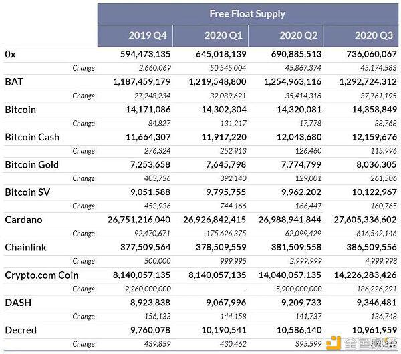Select the Bitcoin row label

click(21, 109)
